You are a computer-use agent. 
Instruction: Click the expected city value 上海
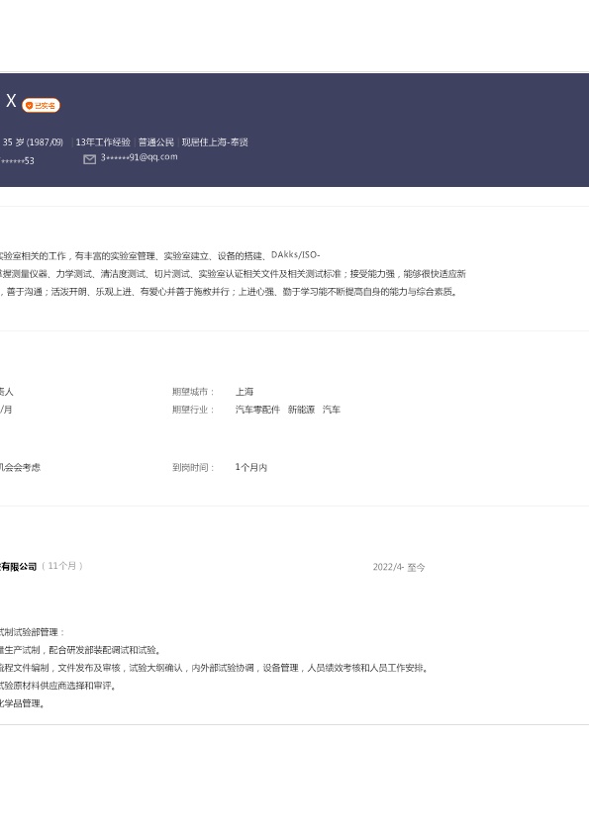245,392
